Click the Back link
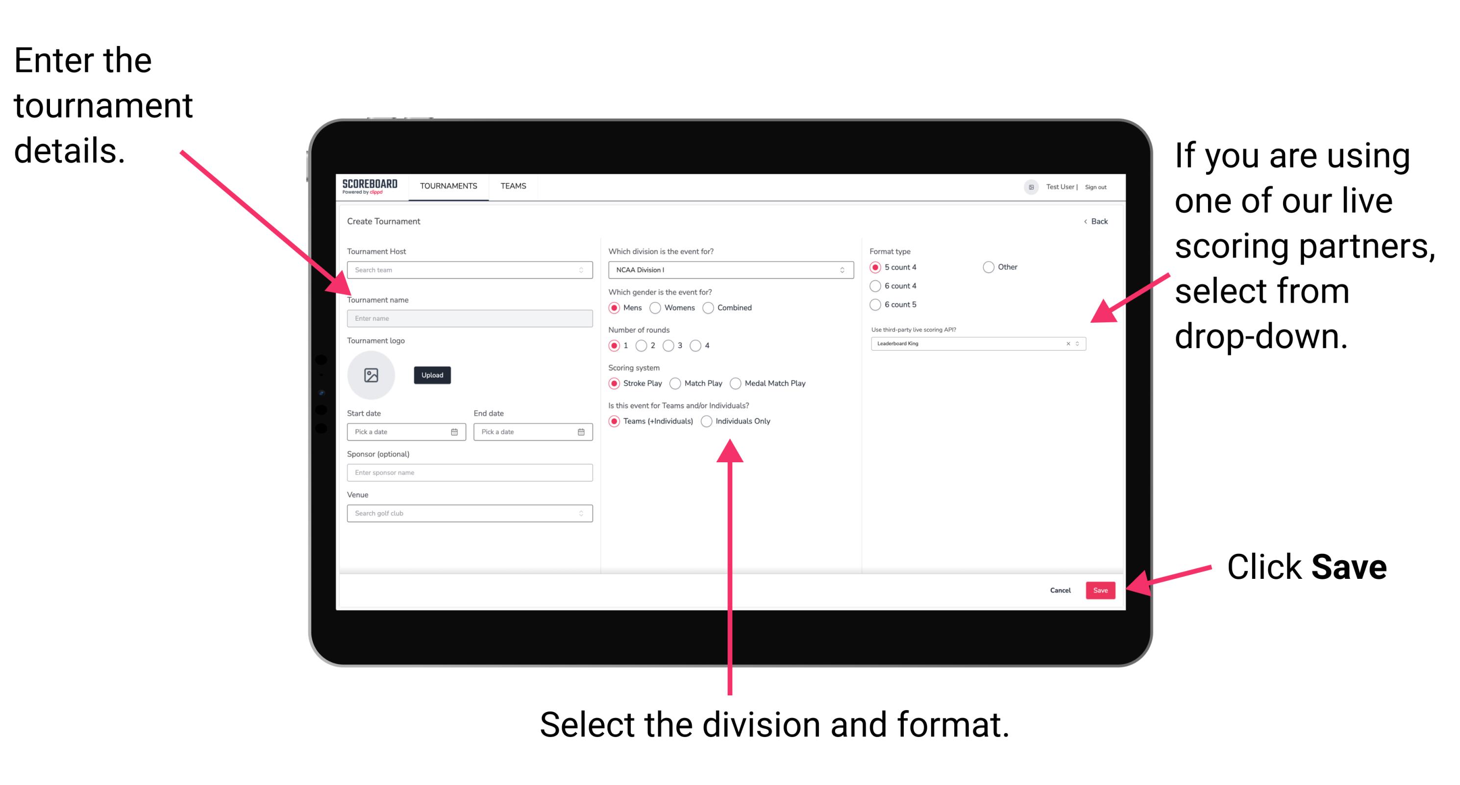The height and width of the screenshot is (785, 1460). (x=1091, y=221)
